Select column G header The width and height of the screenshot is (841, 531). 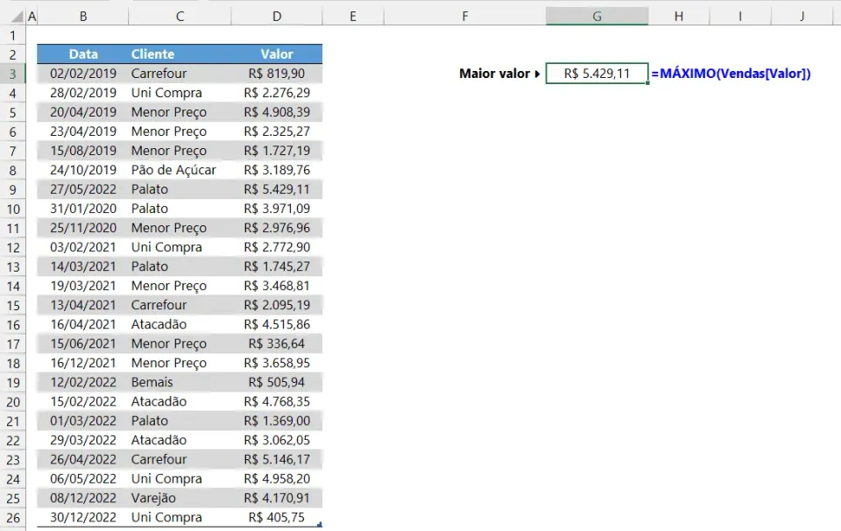click(597, 16)
